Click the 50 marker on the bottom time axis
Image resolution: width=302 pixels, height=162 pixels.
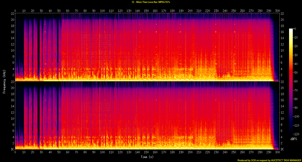click(59, 152)
